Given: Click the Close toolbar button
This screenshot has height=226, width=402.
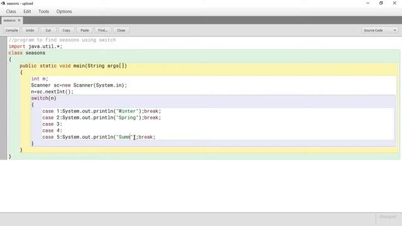Looking at the screenshot, I should pyautogui.click(x=121, y=30).
